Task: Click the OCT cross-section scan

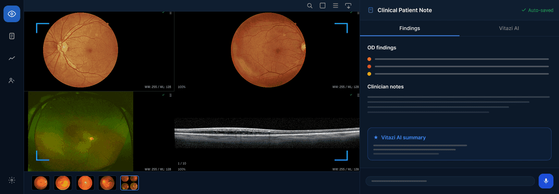Action: tap(267, 133)
